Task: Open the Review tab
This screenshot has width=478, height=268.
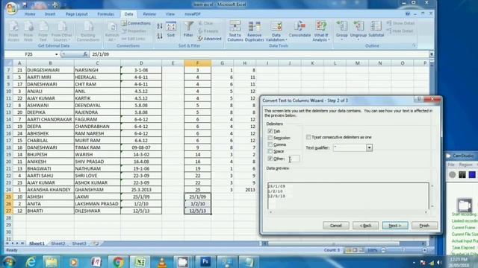Action: tap(149, 14)
